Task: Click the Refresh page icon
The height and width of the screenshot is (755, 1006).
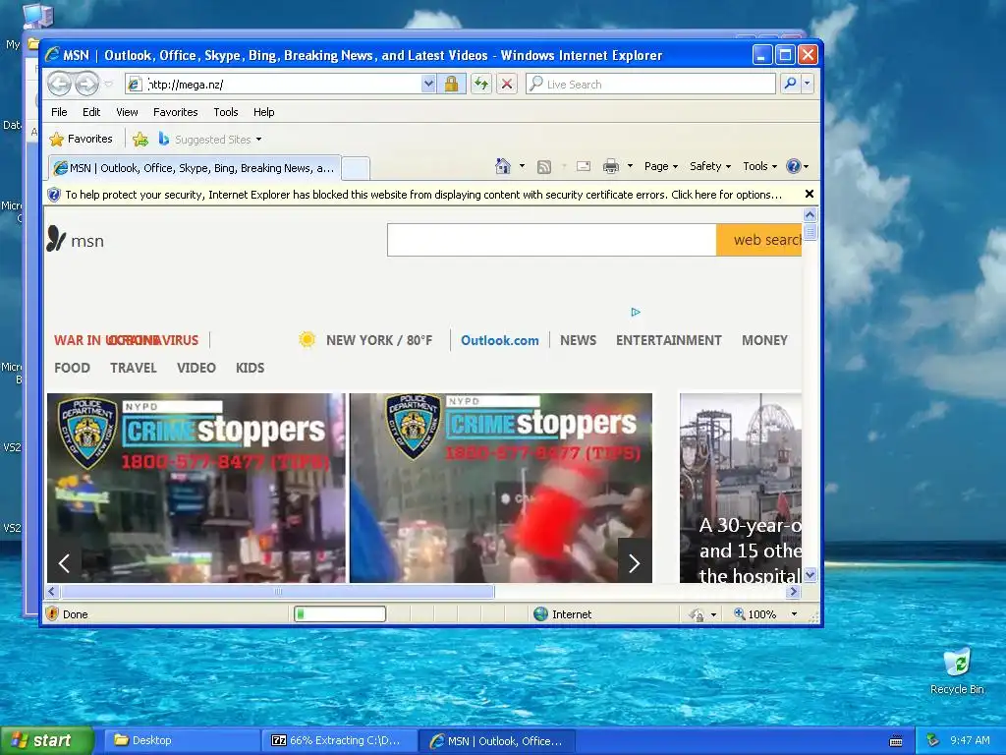Action: (481, 85)
